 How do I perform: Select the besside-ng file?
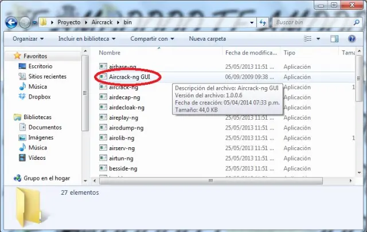[x=123, y=168]
